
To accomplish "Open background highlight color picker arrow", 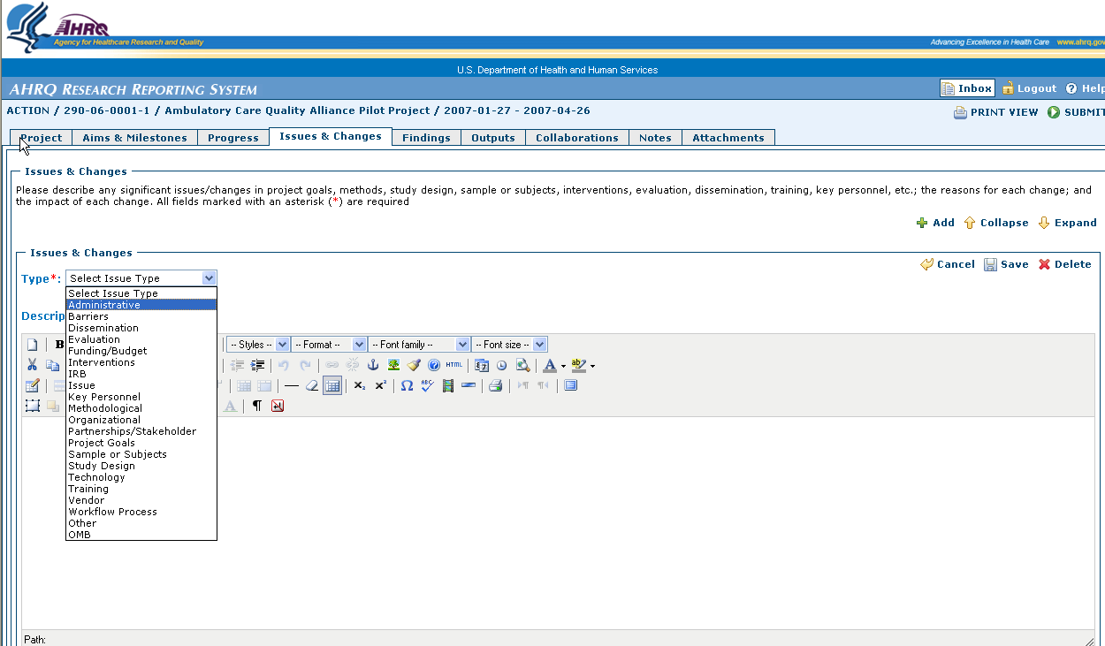I will (592, 366).
